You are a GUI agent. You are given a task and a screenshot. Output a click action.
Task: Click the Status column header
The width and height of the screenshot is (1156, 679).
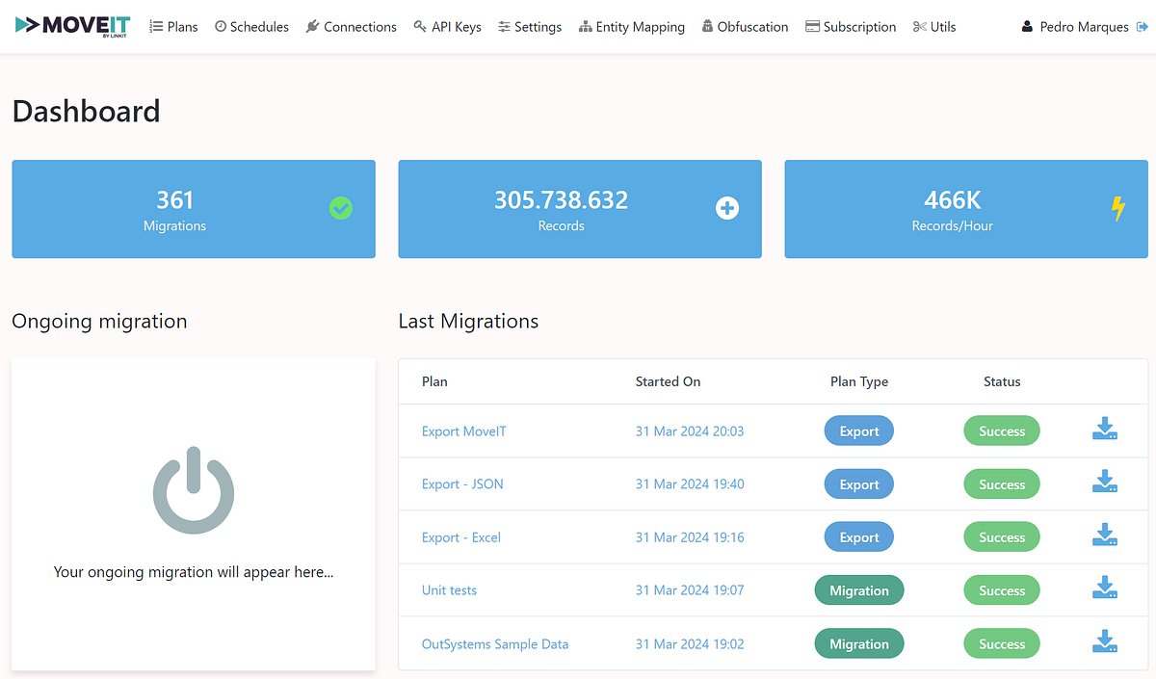tap(1002, 381)
